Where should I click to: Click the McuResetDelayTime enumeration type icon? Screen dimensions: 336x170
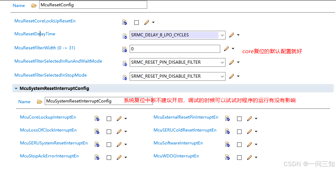pyautogui.click(x=124, y=36)
